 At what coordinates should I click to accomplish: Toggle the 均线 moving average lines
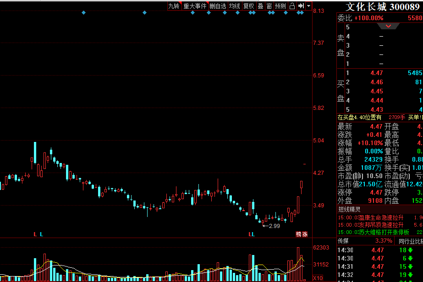(235, 6)
